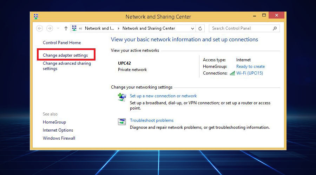
Task: Open the Wi-Fi (UPC!15) connection link
Action: pyautogui.click(x=250, y=73)
